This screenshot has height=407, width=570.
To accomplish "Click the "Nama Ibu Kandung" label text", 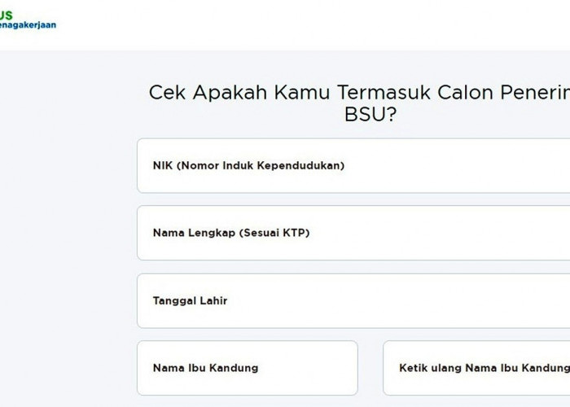I will coord(205,368).
